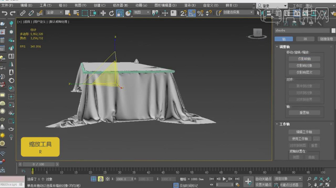Click the '仅影响轴' button
The image size is (336, 188).
(304, 59)
